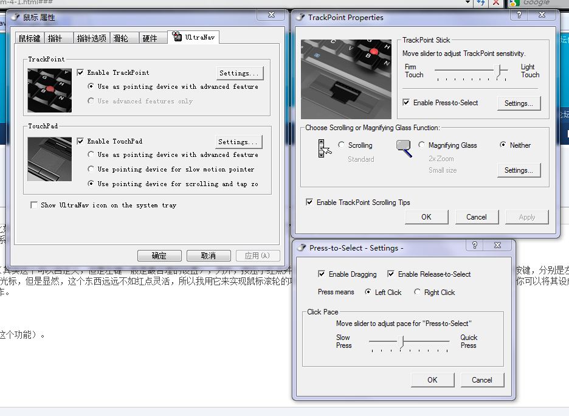Click the Magnifying Glass icon
The height and width of the screenshot is (416, 569).
coord(404,148)
